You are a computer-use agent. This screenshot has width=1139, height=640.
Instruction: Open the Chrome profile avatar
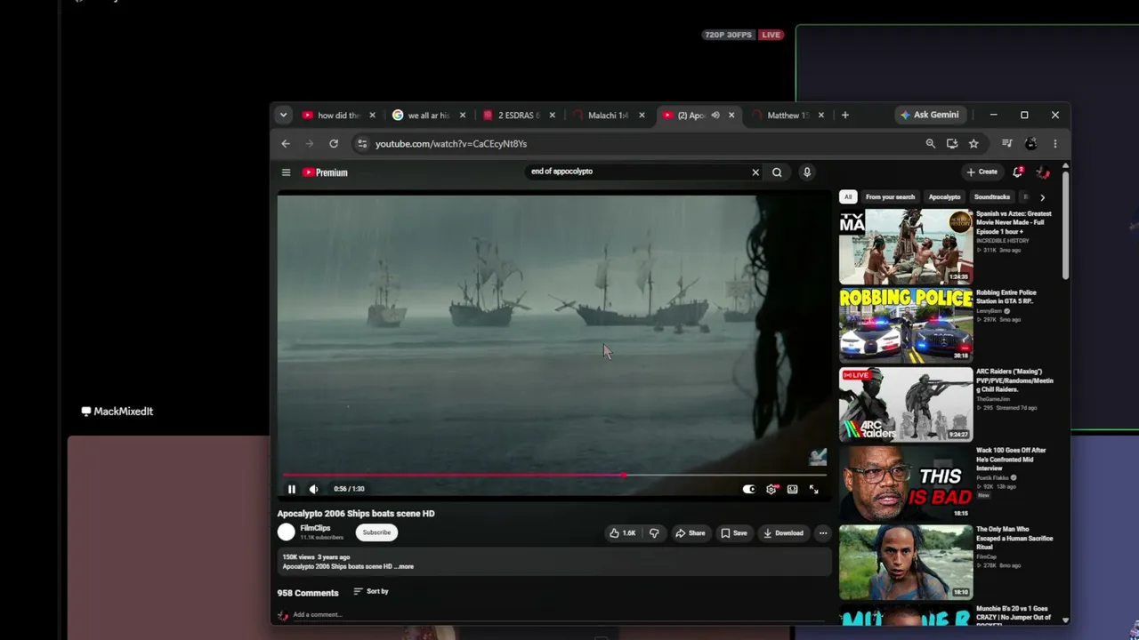click(1031, 144)
